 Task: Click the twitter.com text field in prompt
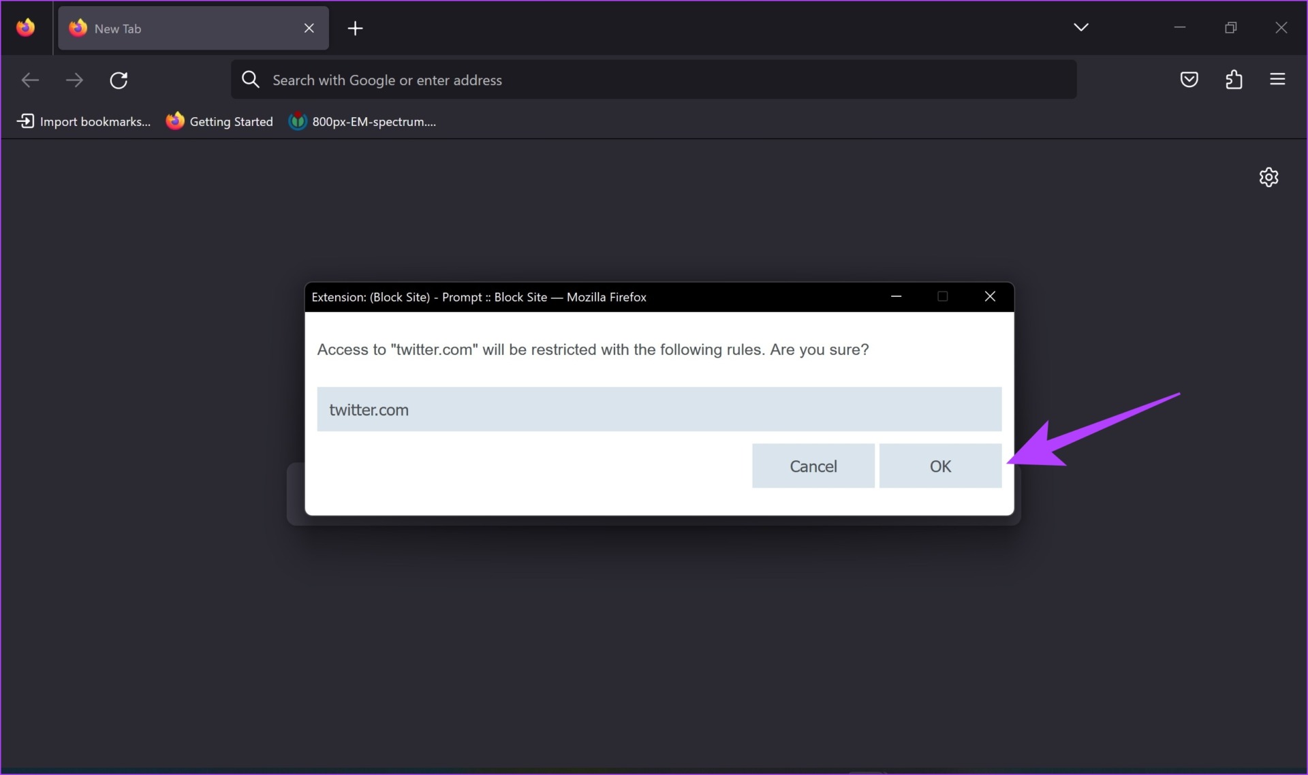coord(659,409)
